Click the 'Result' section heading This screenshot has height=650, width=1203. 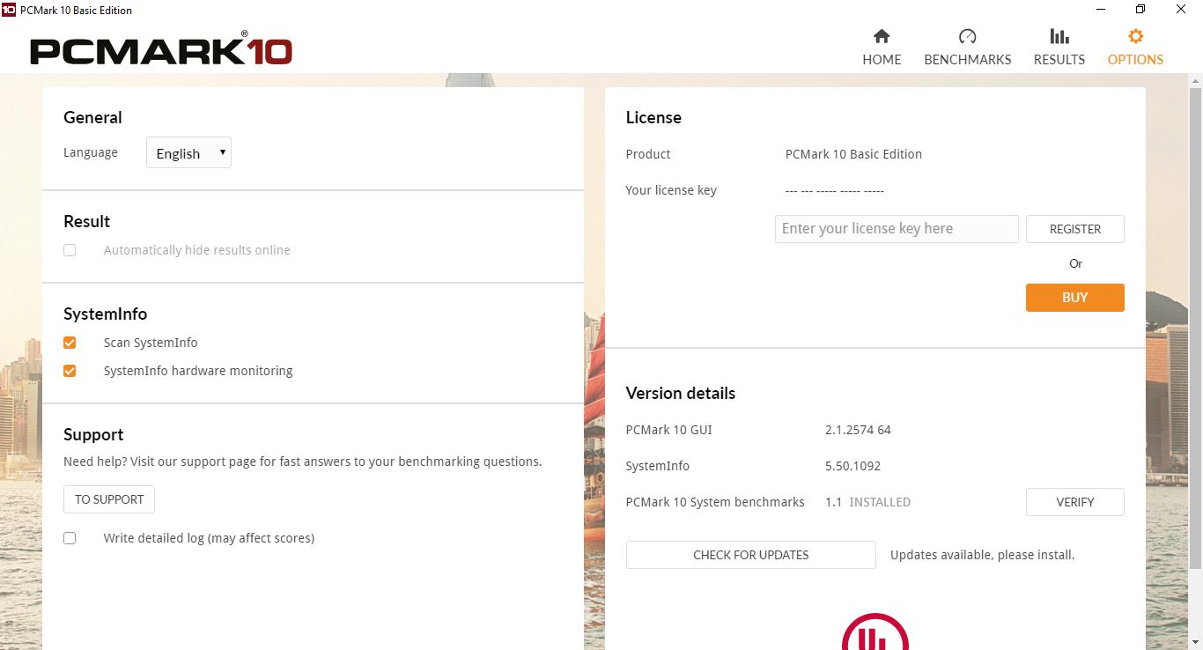click(86, 221)
